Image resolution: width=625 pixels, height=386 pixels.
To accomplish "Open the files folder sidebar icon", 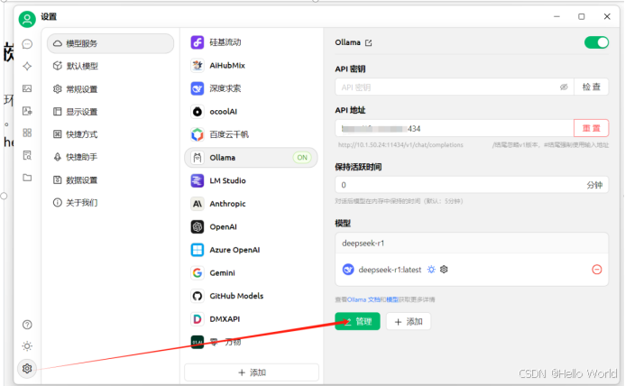I will click(27, 178).
